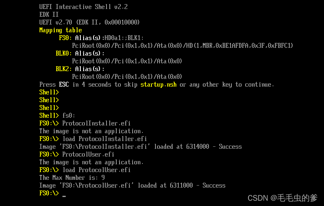324x206 pixels.
Task: Click the 'EDK II' version line
Action: click(x=49, y=15)
